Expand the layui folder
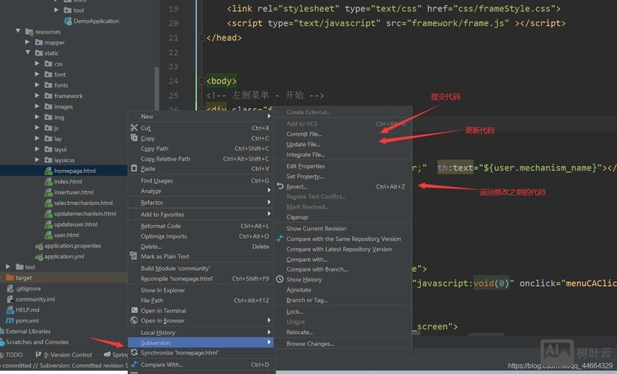 37,150
